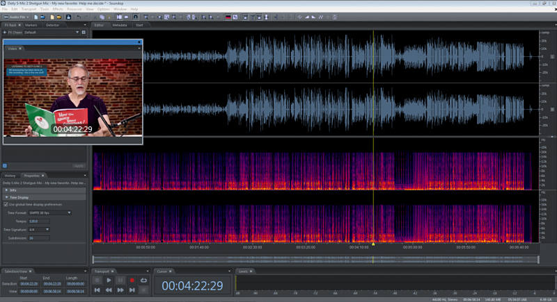Click the red Record button

(132, 280)
